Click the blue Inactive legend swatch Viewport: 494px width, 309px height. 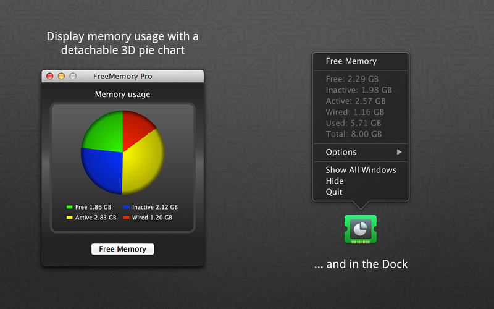127,207
